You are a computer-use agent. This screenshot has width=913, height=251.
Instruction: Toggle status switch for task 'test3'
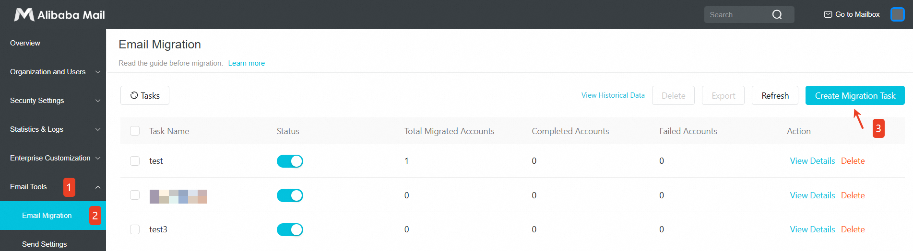(x=290, y=229)
